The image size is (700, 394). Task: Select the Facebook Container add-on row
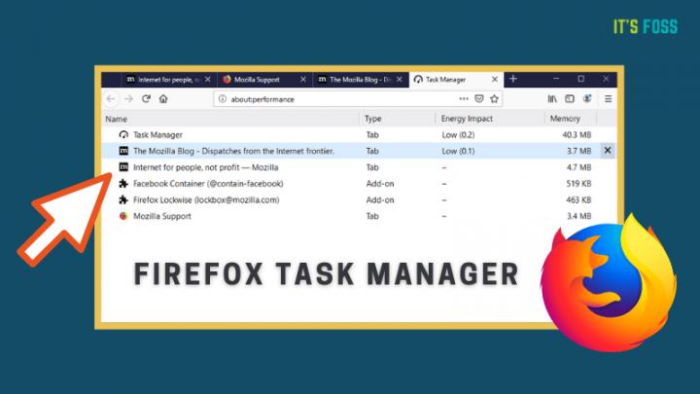click(x=359, y=183)
